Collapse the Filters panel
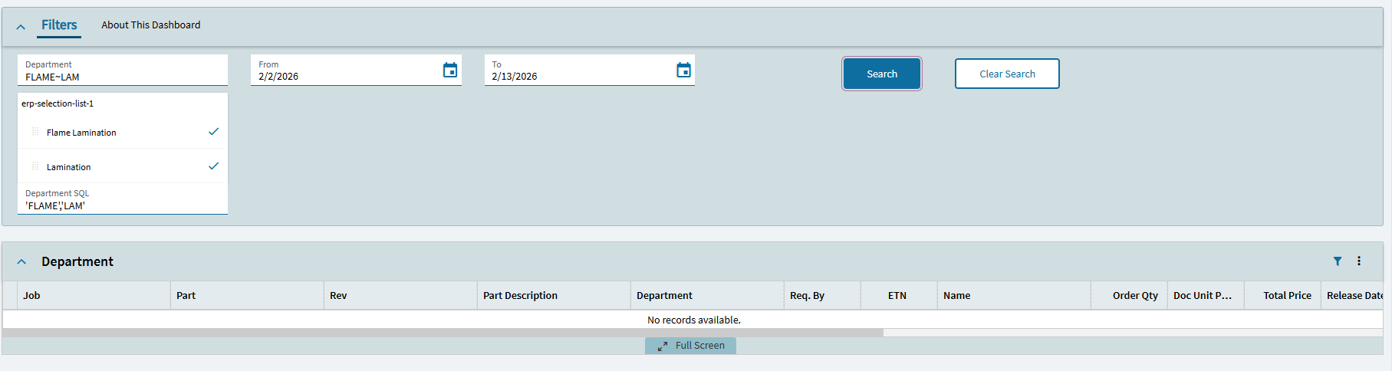Viewport: 1392px width, 371px height. click(x=21, y=27)
